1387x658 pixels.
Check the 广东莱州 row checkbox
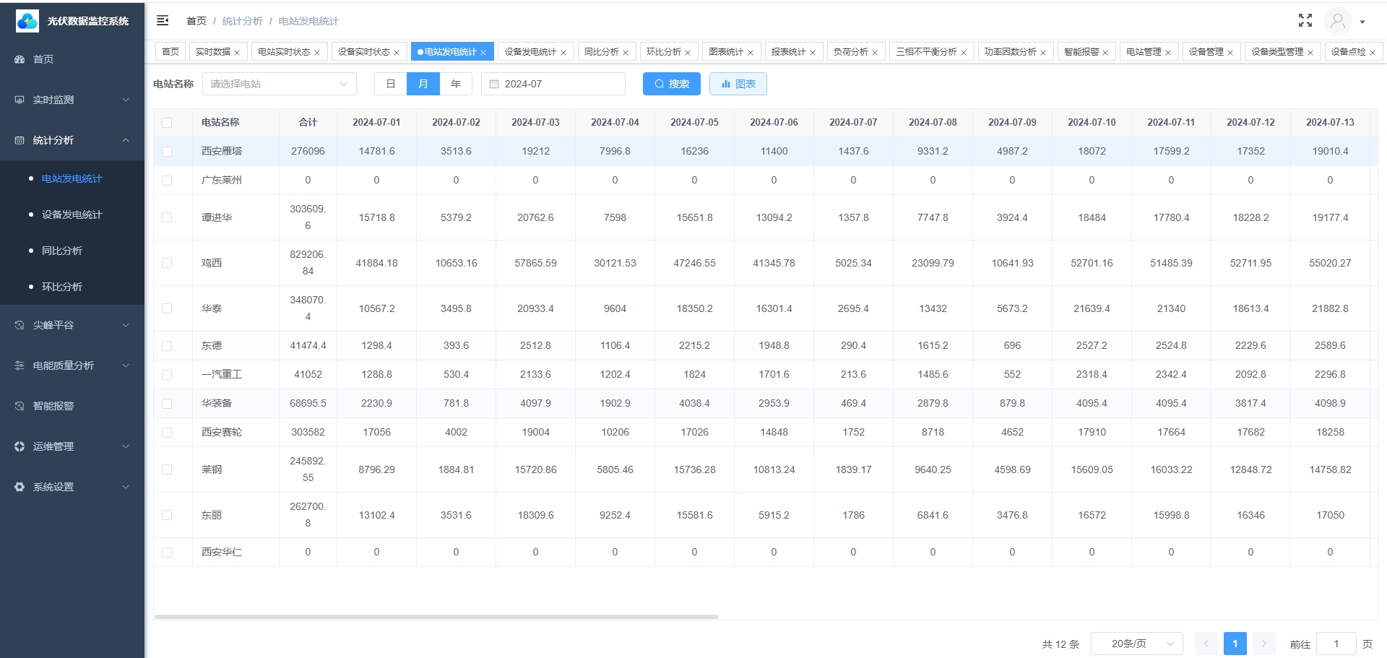coord(167,181)
